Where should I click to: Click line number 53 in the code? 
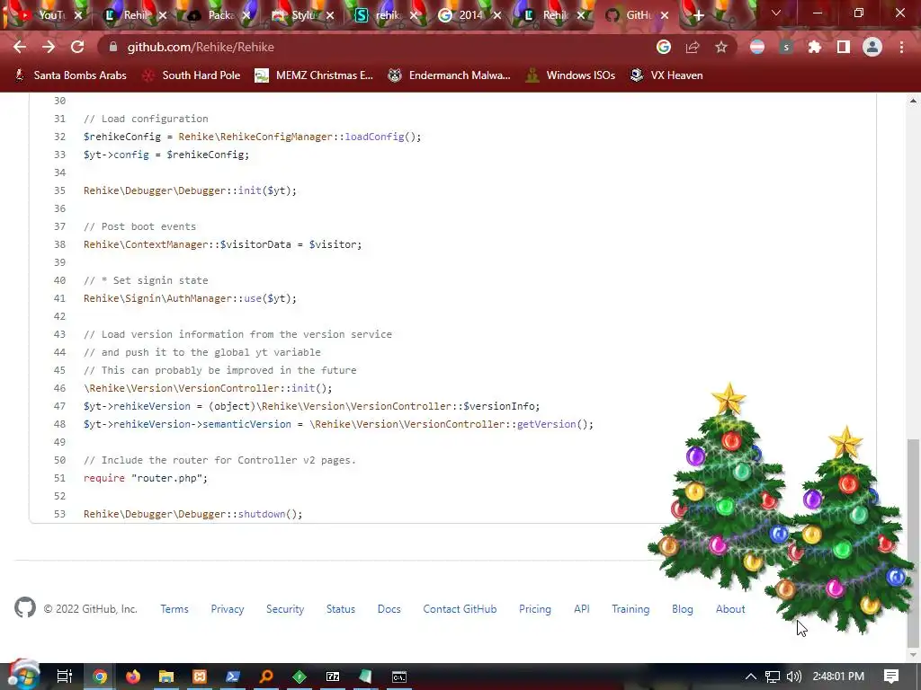click(59, 514)
